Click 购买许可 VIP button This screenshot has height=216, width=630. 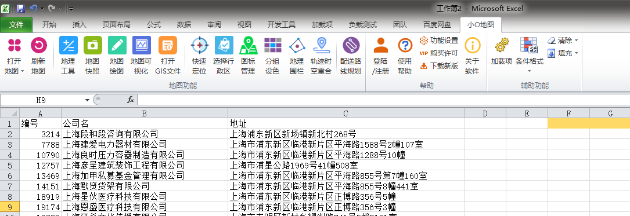(439, 53)
